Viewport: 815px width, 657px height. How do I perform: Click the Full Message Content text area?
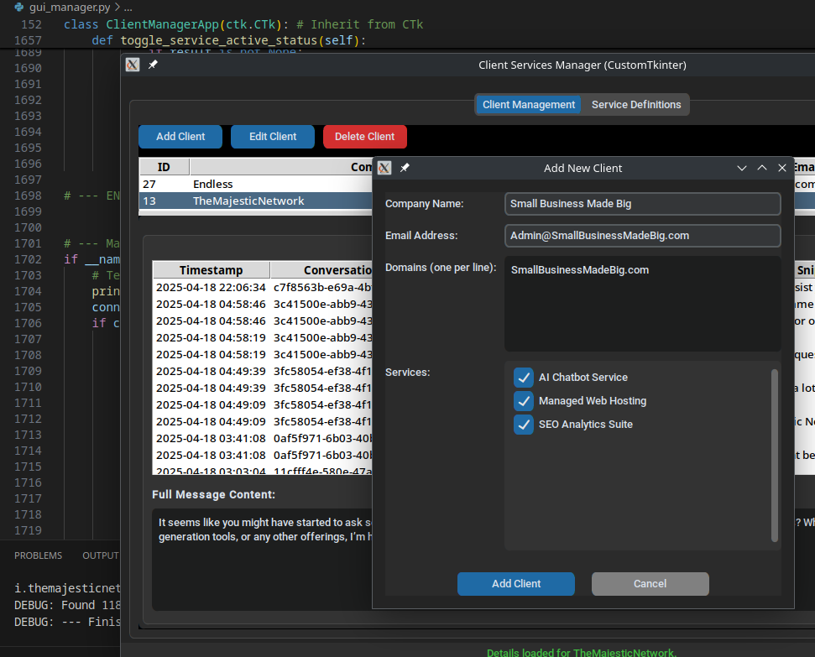point(263,560)
